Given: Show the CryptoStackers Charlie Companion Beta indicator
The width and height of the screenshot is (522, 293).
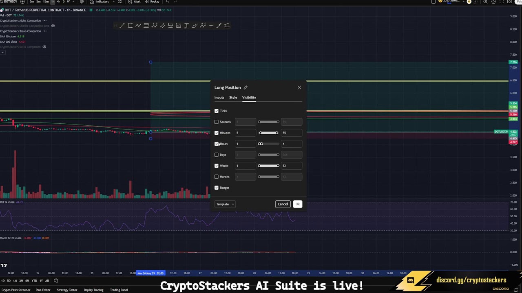Looking at the screenshot, I should 53,26.
